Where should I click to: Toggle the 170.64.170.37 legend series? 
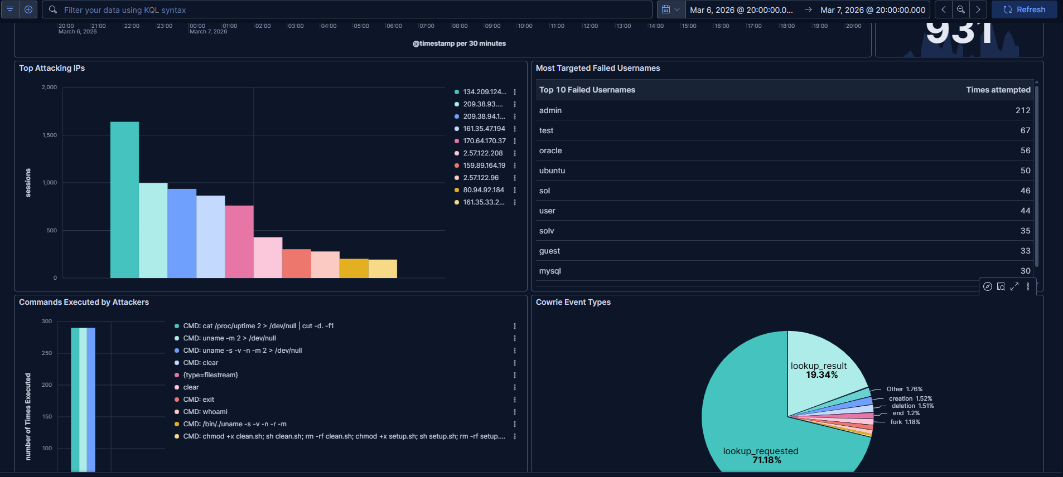(484, 141)
